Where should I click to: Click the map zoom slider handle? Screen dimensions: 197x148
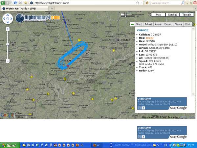(8, 44)
